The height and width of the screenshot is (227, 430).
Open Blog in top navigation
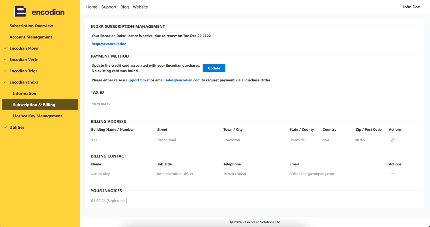coord(125,7)
